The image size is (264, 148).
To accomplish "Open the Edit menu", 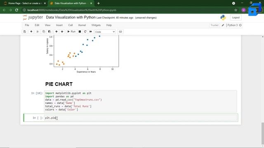I will [37, 25].
